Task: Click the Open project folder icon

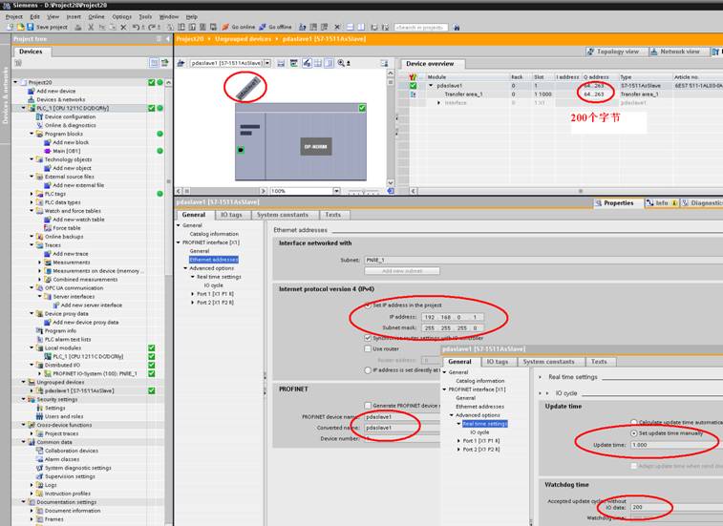Action: [x=20, y=27]
